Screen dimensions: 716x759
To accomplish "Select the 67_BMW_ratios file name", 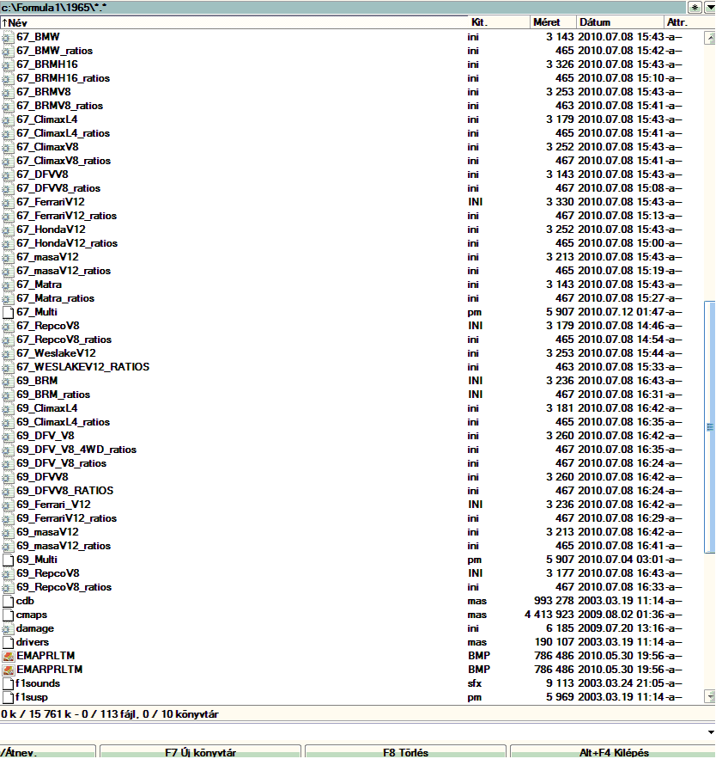I will tap(54, 51).
